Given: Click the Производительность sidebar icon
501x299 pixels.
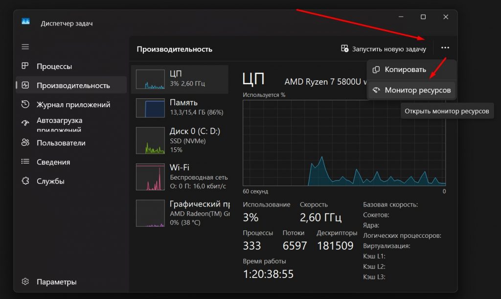Looking at the screenshot, I should coord(25,85).
